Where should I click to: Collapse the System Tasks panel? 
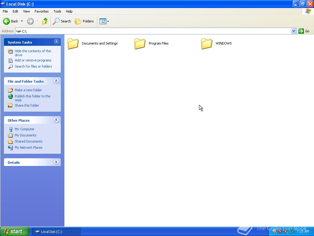click(56, 42)
